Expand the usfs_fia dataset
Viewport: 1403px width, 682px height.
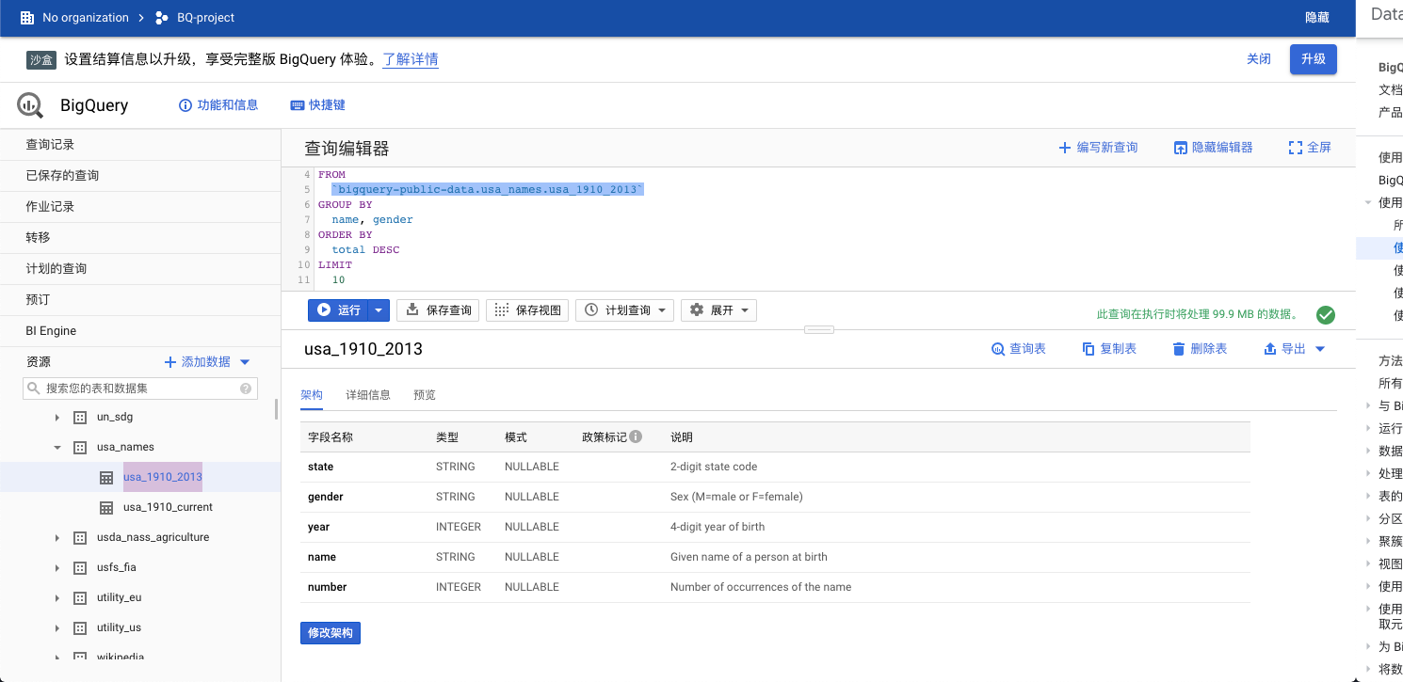[x=56, y=567]
